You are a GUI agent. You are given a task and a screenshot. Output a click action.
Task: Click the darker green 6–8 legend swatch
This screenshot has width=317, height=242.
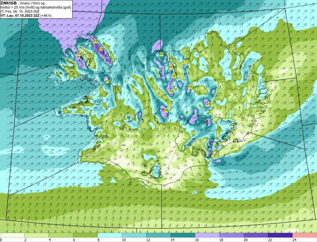click(85, 235)
